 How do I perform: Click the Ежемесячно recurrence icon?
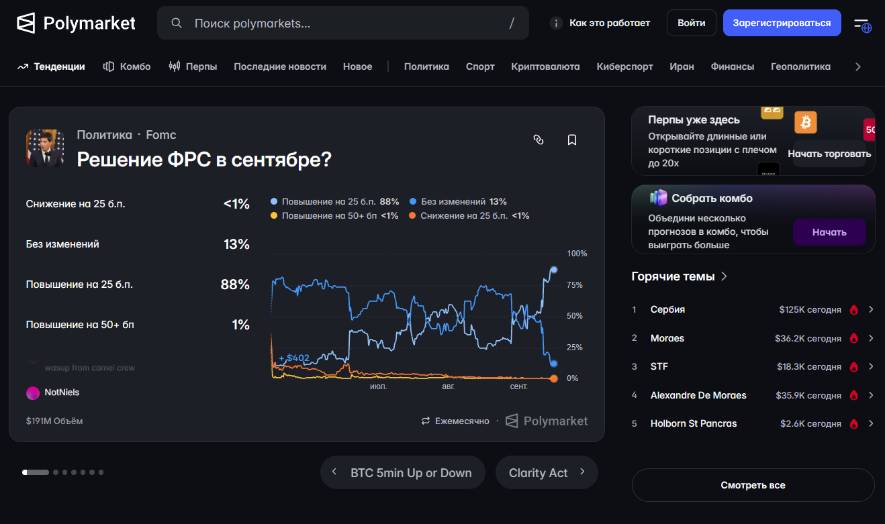pyautogui.click(x=426, y=421)
